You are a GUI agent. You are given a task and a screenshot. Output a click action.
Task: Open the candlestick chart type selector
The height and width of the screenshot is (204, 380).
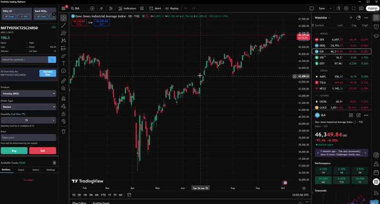click(x=111, y=8)
